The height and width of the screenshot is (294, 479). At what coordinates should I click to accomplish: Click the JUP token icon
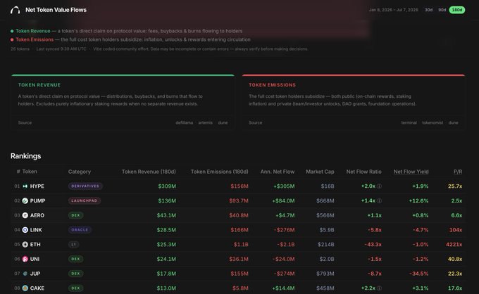(x=25, y=274)
